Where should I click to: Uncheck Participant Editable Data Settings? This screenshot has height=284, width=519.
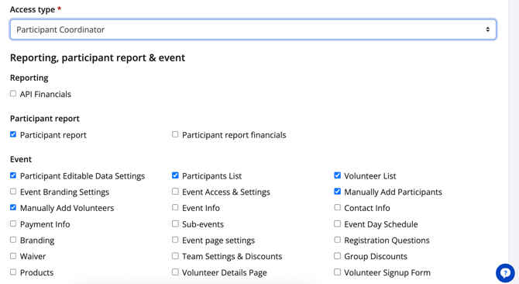click(13, 175)
